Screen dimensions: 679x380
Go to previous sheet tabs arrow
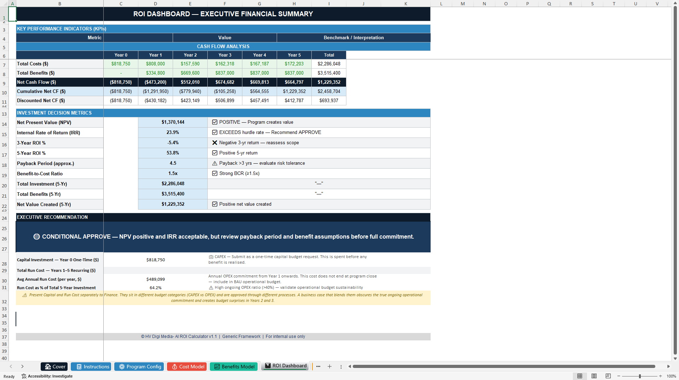point(11,367)
